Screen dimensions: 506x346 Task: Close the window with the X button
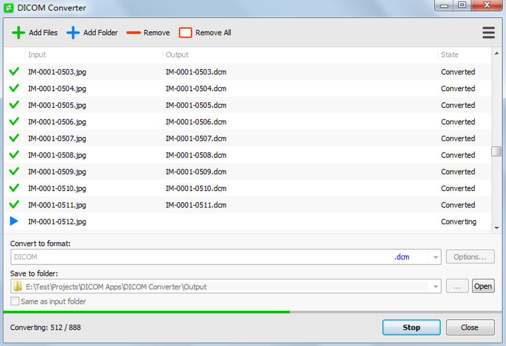click(x=487, y=5)
